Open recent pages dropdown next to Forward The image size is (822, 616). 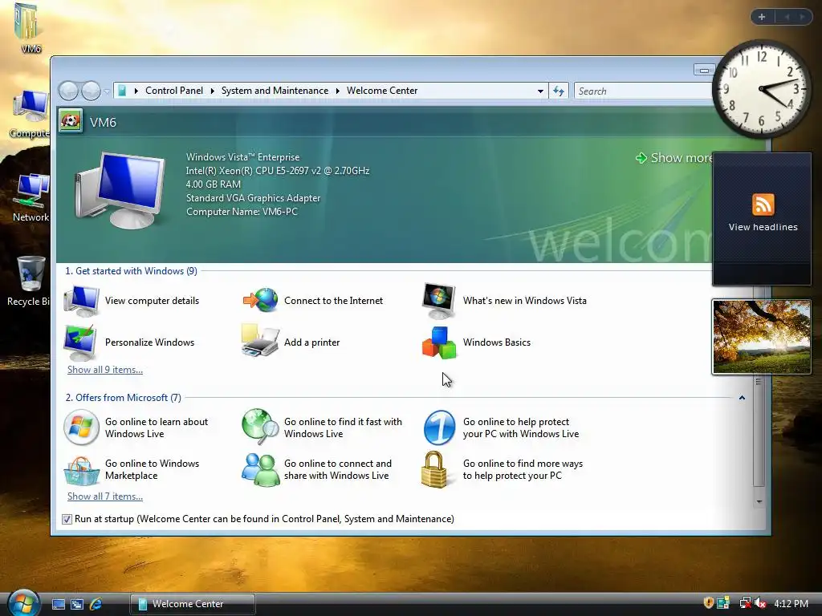coord(107,91)
